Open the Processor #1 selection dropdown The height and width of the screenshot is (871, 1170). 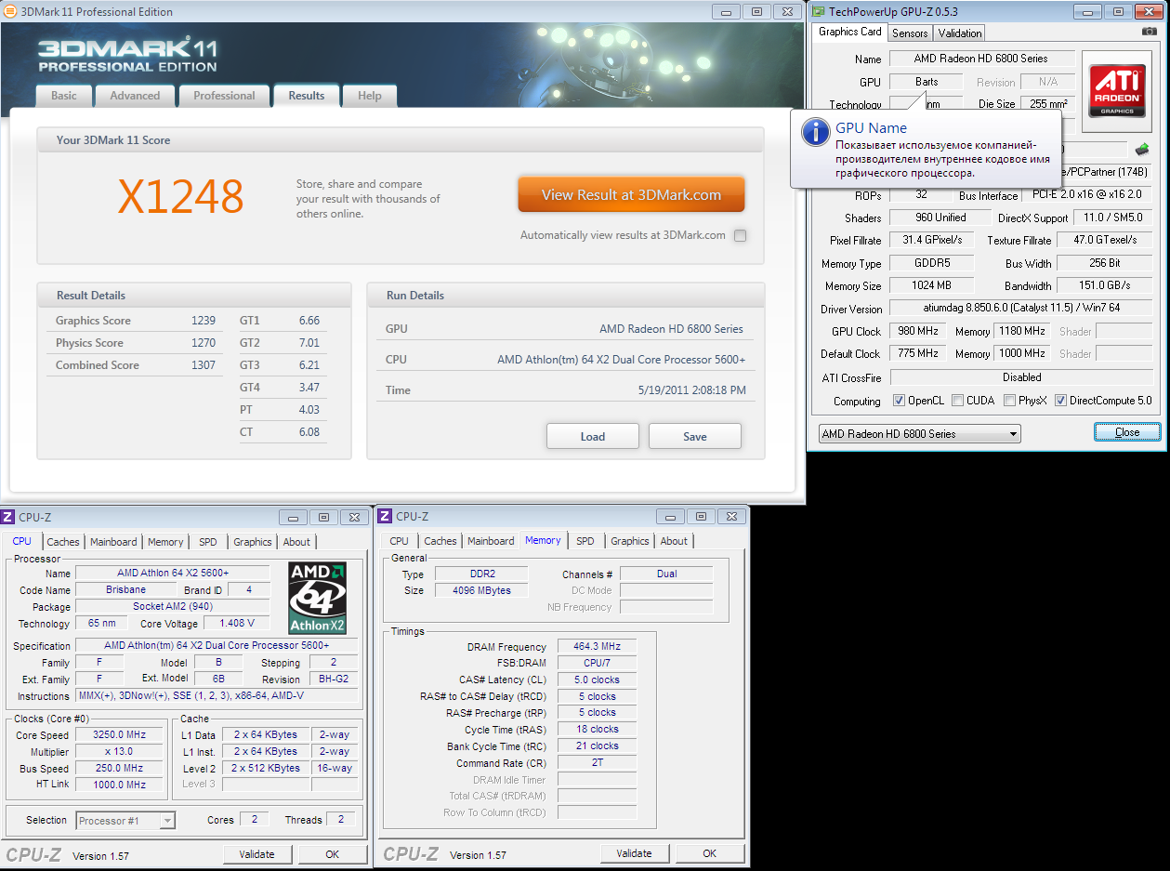(x=125, y=821)
